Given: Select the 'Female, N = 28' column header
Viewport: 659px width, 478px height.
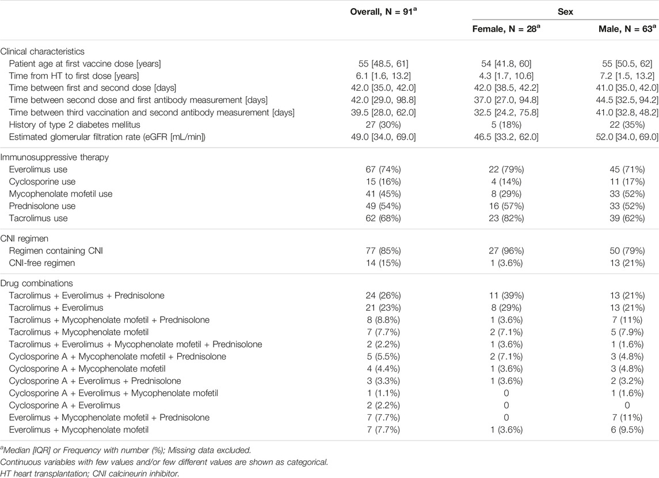Looking at the screenshot, I should pos(506,29).
